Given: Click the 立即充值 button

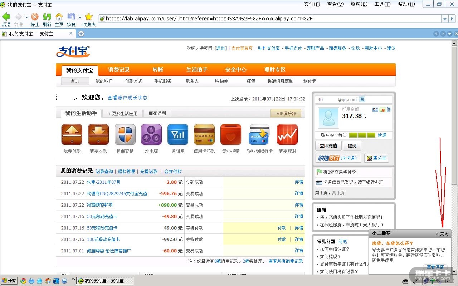Looking at the screenshot, I should [x=328, y=146].
